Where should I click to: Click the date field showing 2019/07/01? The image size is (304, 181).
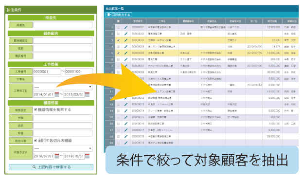coord(43,156)
